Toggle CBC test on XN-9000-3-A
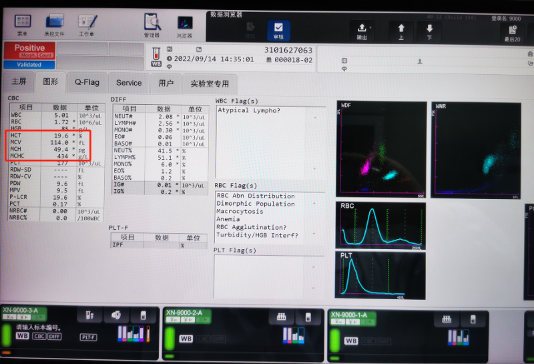The width and height of the screenshot is (534, 364). coord(41,336)
